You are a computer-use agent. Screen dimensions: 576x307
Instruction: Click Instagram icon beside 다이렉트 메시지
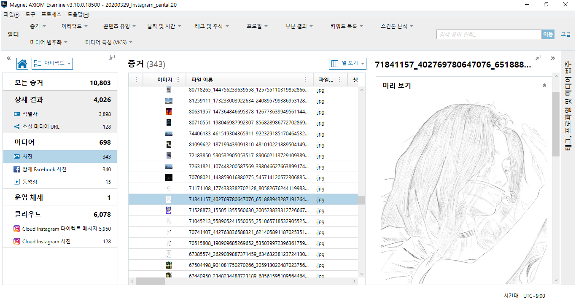tap(17, 229)
